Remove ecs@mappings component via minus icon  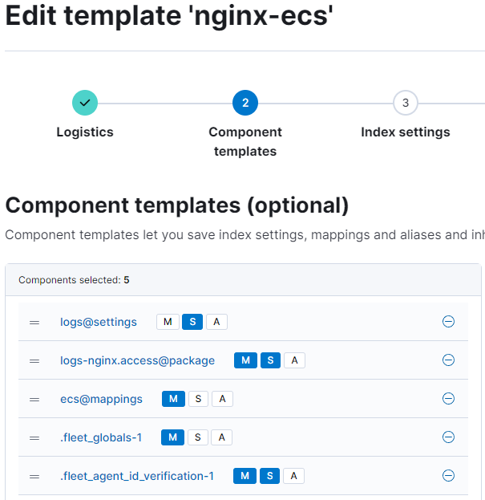(x=449, y=399)
